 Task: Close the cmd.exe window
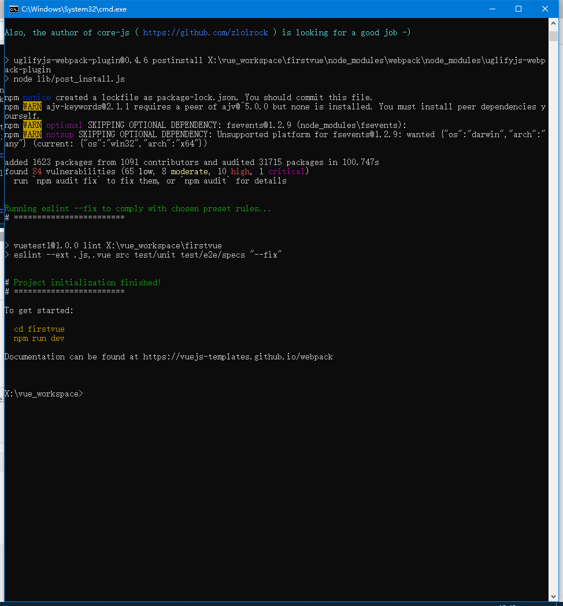tap(545, 9)
